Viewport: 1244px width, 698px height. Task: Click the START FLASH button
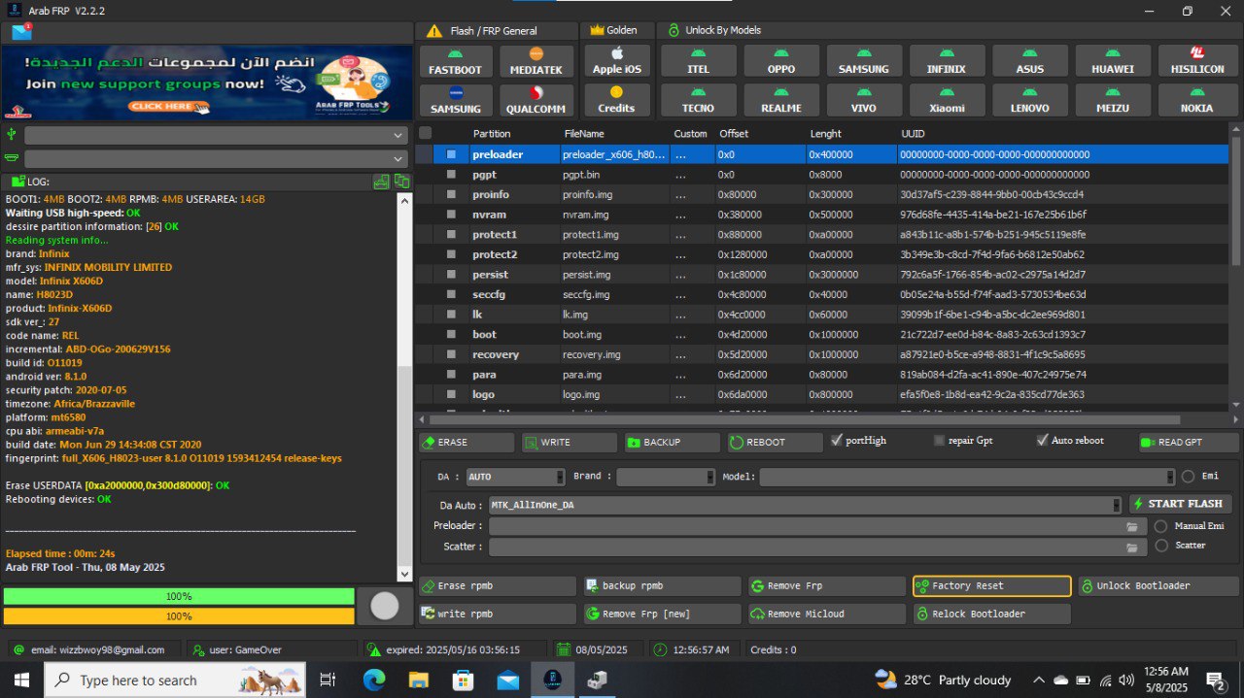point(1181,504)
